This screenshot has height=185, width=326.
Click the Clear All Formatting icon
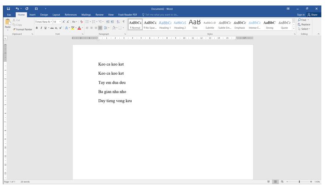point(81,22)
